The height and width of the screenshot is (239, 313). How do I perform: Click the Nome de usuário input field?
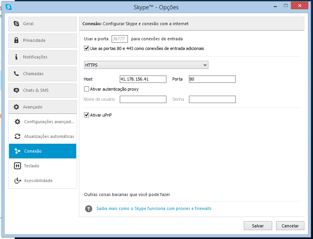pos(143,100)
